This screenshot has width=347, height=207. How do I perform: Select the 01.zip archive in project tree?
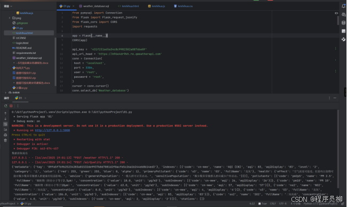click(x=24, y=73)
